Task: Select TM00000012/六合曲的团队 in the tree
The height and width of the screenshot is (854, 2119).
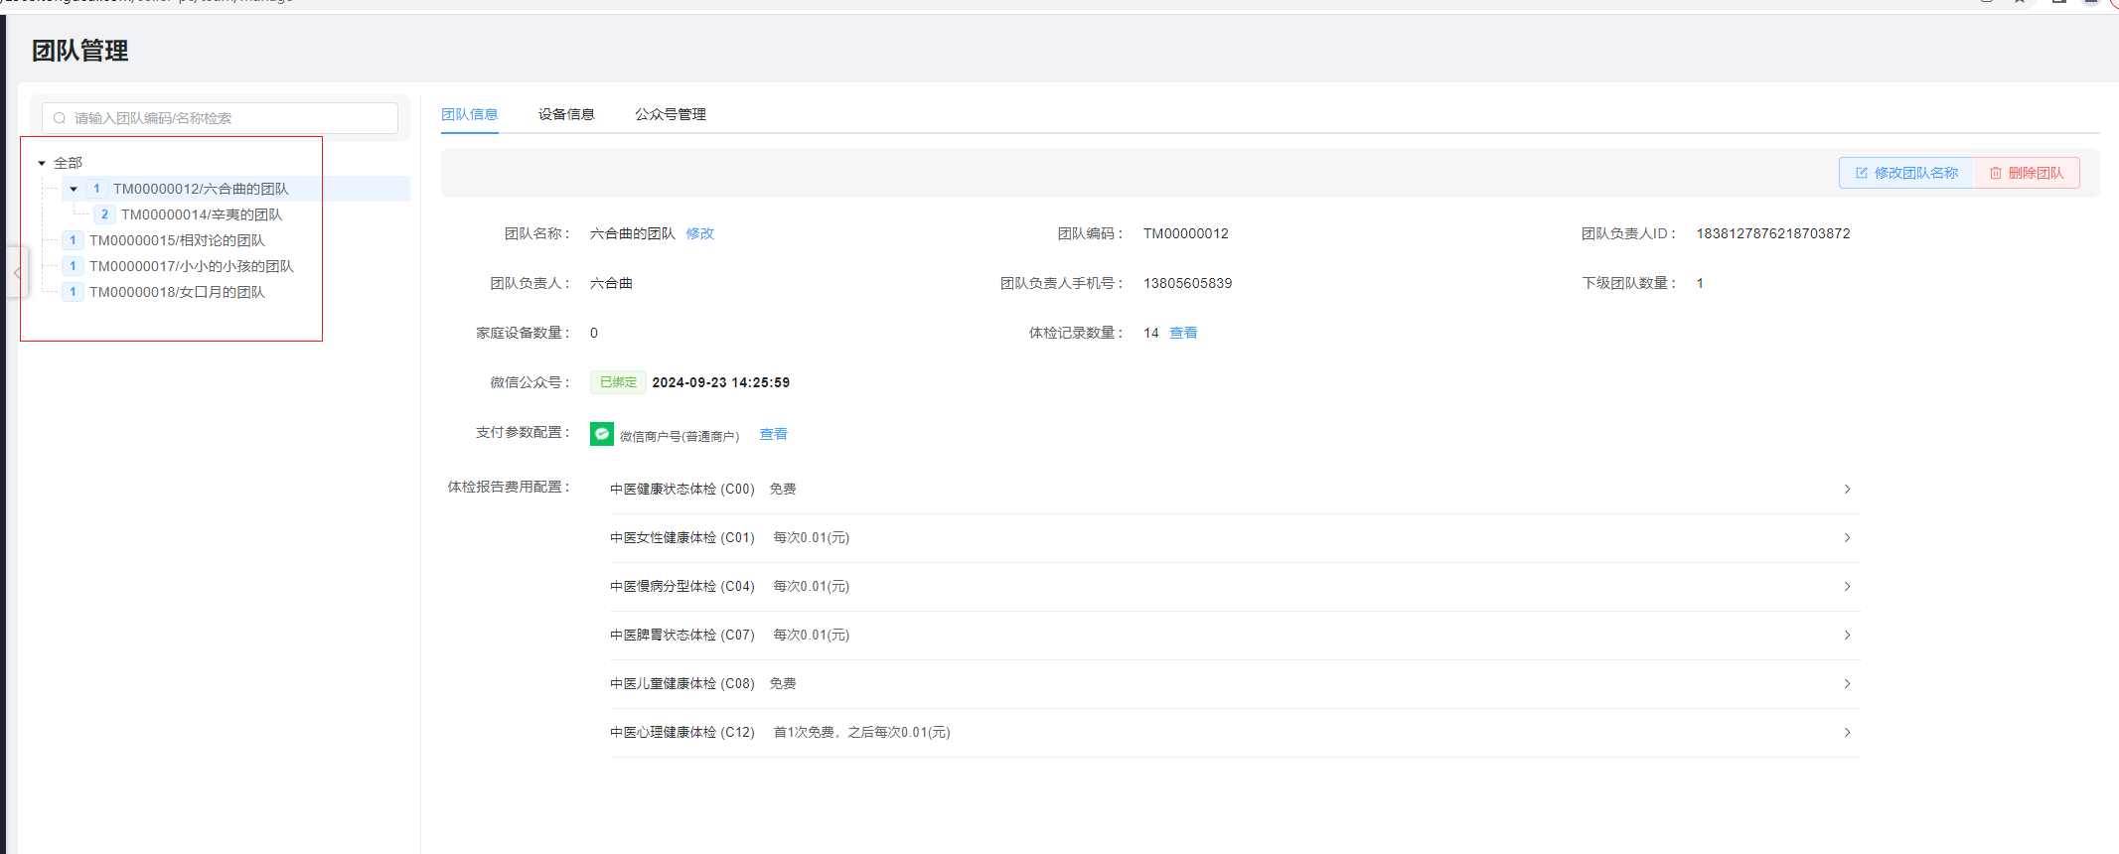Action: pyautogui.click(x=201, y=189)
